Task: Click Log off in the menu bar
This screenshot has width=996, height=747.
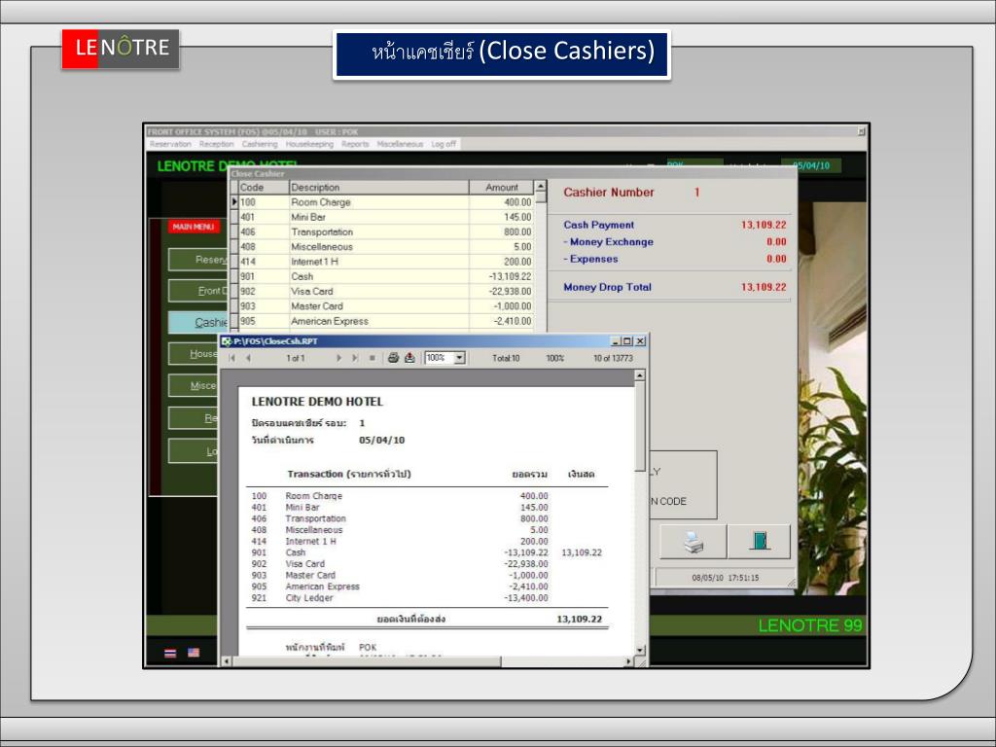Action: 444,144
